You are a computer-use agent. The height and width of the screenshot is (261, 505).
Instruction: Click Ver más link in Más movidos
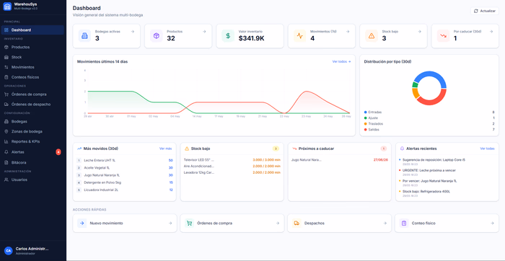coord(165,149)
